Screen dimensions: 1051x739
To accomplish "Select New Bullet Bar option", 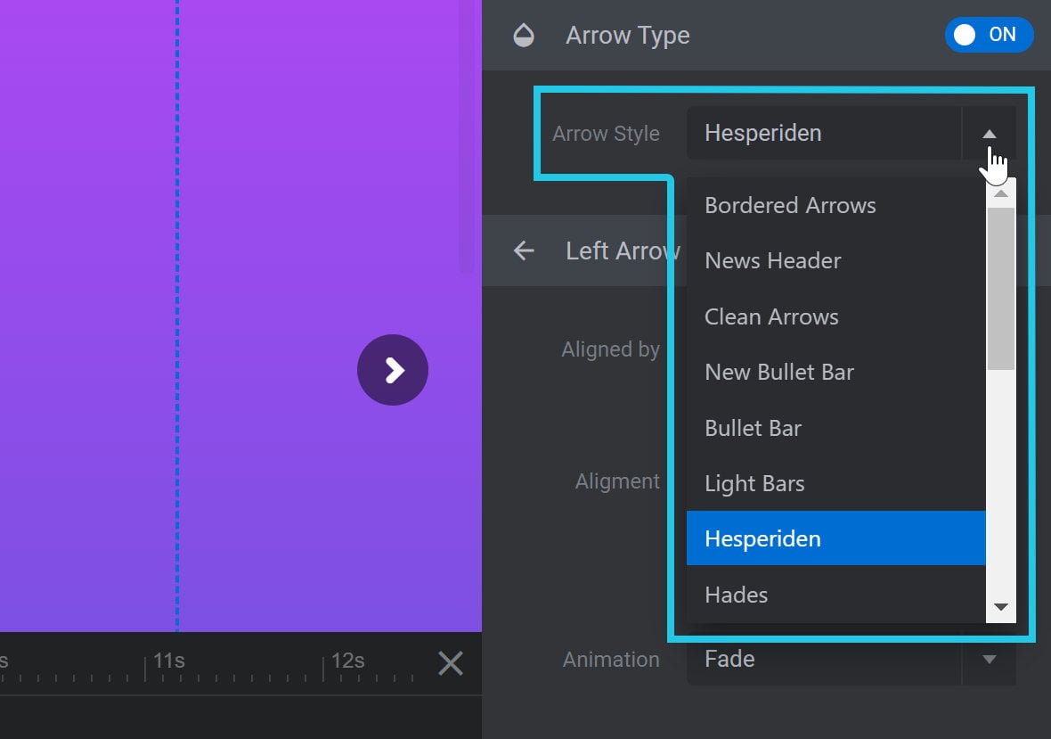I will pos(835,373).
